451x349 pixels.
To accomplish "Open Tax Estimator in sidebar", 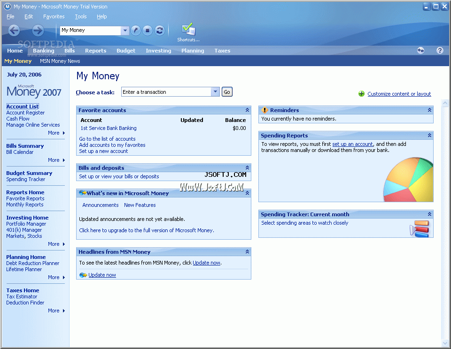I will click(22, 296).
